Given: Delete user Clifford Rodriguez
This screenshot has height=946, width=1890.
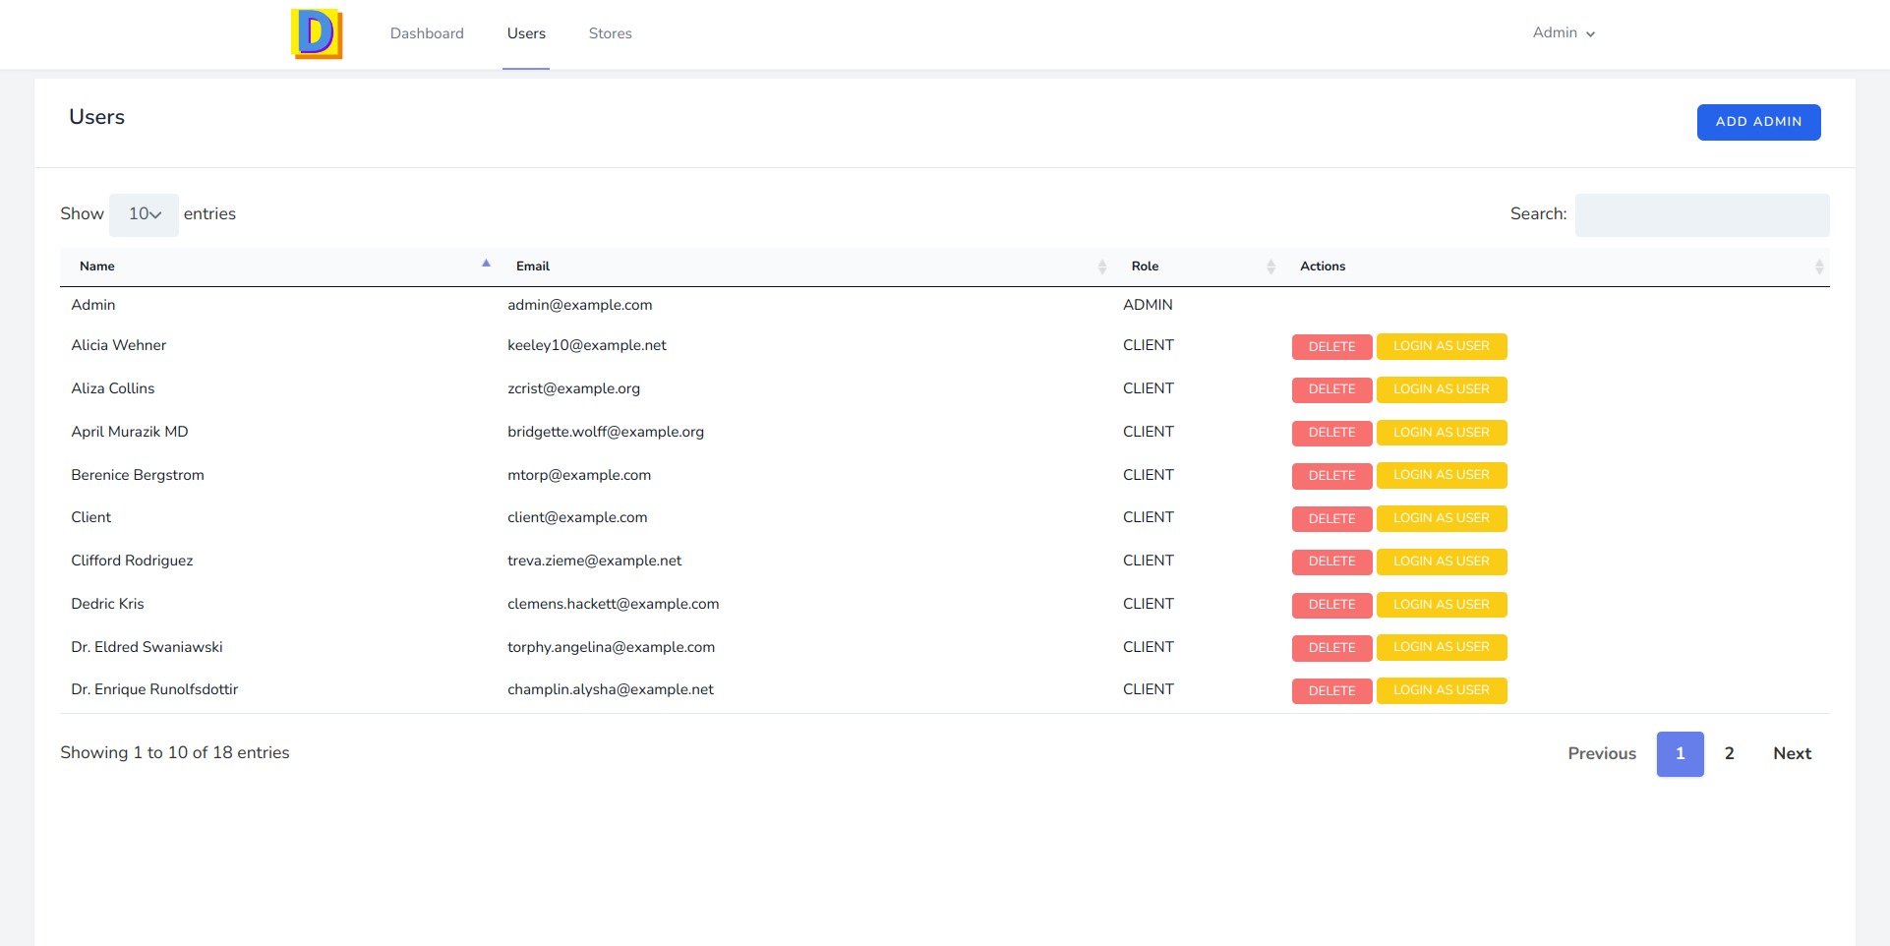Looking at the screenshot, I should [1331, 562].
